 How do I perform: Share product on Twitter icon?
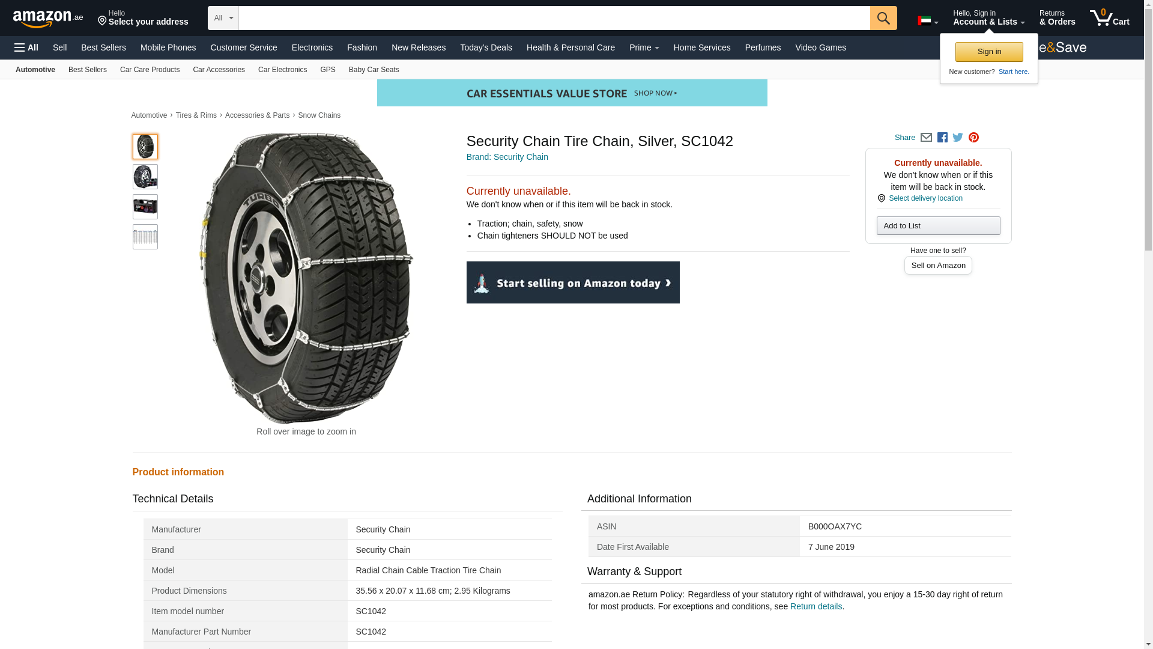958,138
